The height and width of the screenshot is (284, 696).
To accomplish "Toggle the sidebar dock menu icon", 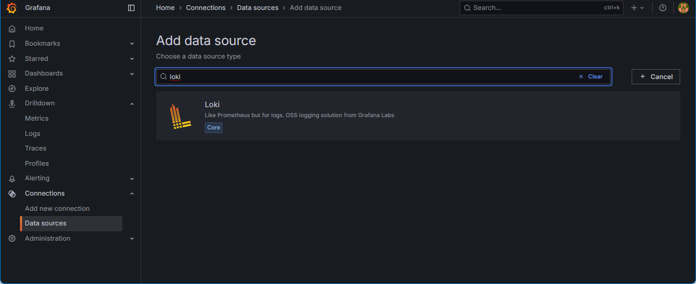I will click(131, 8).
